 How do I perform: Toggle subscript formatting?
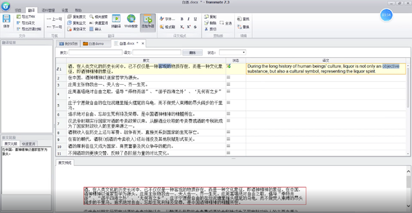tap(182, 26)
